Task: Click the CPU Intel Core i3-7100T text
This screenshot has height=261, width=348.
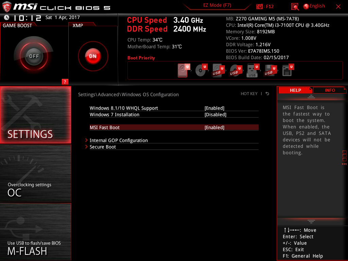Action: click(278, 25)
